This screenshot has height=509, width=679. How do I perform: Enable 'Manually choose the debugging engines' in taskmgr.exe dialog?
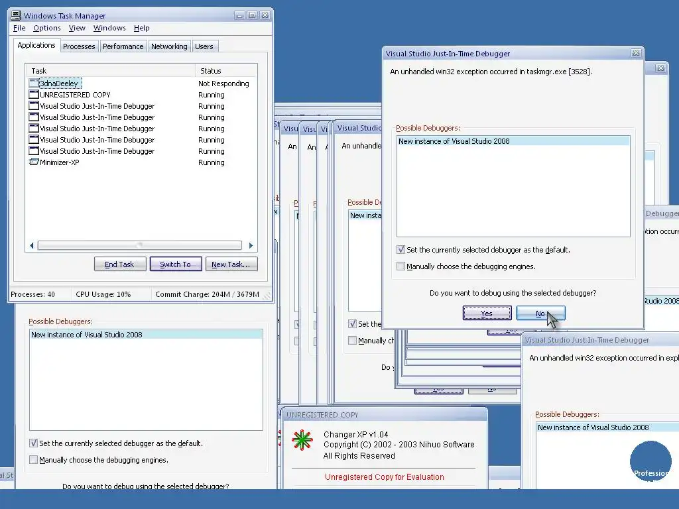[401, 266]
